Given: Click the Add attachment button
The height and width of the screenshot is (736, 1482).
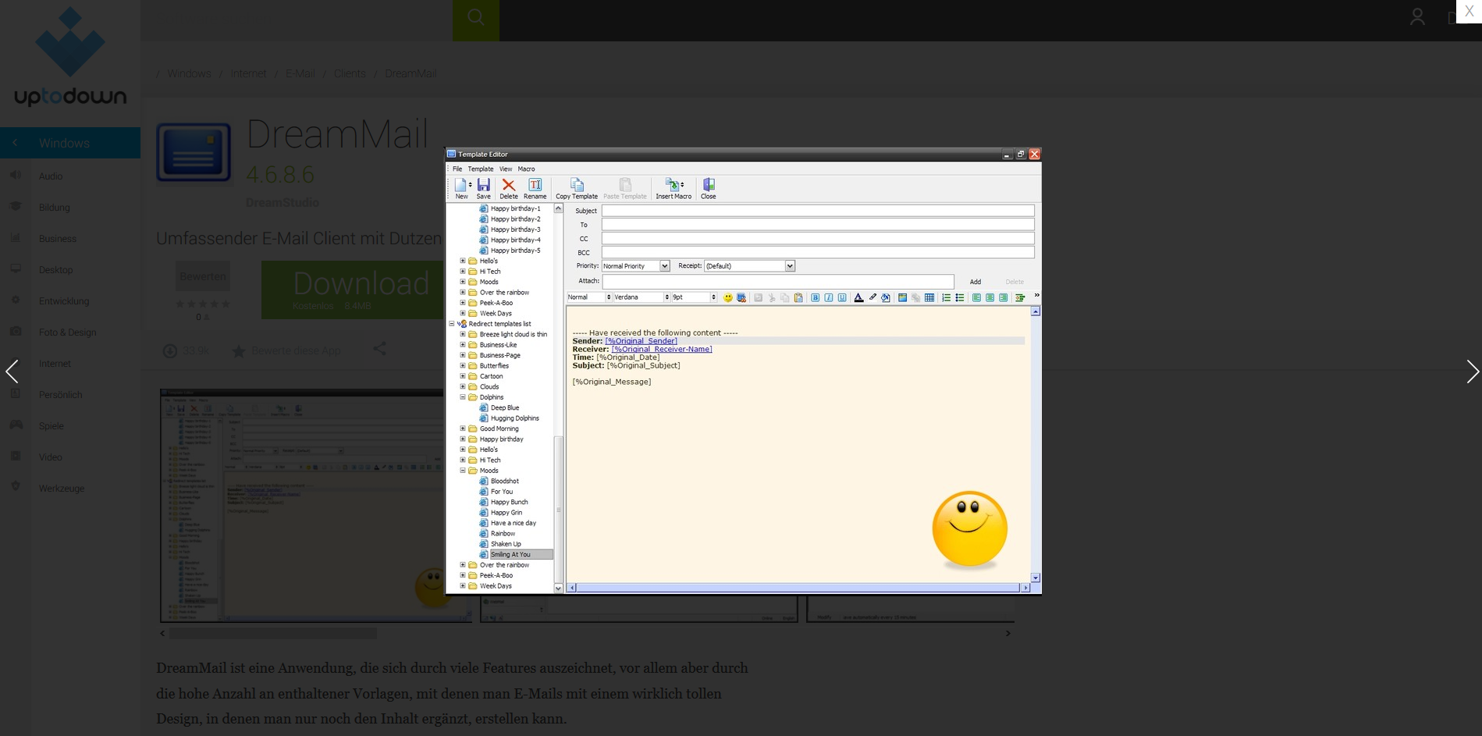Looking at the screenshot, I should click(976, 282).
